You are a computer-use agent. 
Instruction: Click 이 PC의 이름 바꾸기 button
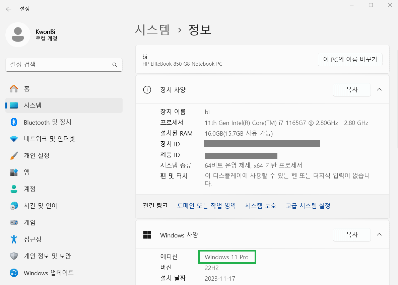[350, 59]
